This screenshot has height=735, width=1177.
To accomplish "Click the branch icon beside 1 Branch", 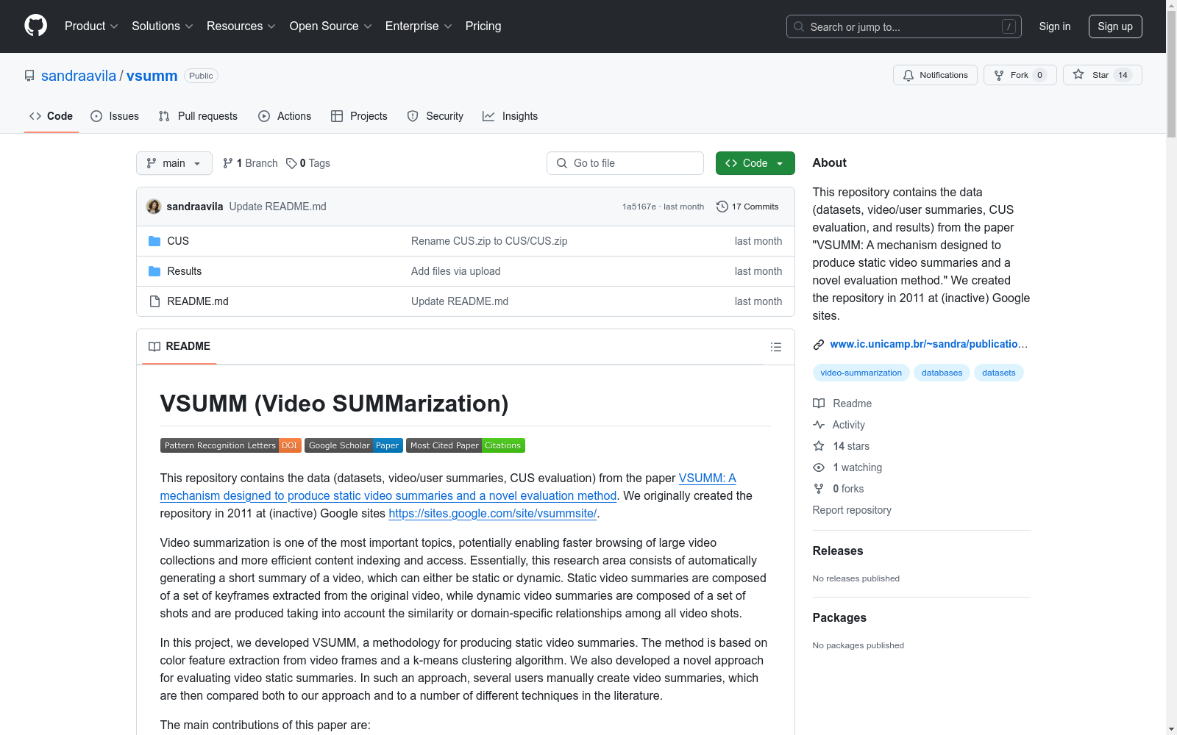I will (228, 163).
